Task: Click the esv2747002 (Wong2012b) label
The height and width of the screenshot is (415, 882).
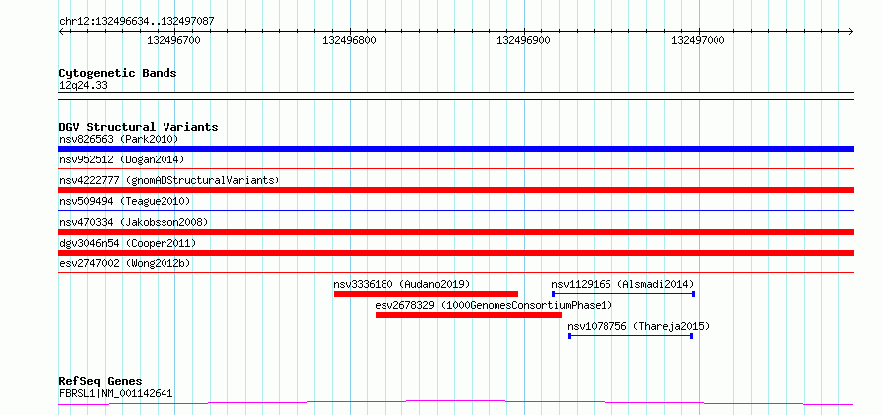Action: coord(125,263)
